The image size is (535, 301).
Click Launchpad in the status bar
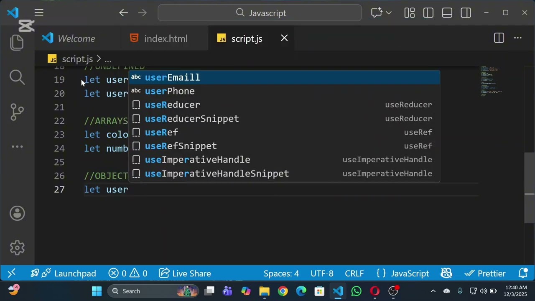64,273
